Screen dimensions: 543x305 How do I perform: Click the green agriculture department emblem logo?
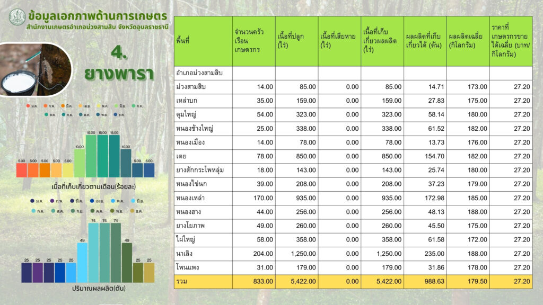(x=17, y=16)
